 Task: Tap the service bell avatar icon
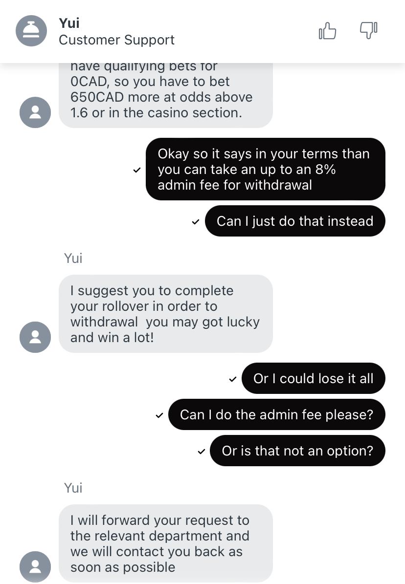pos(31,31)
